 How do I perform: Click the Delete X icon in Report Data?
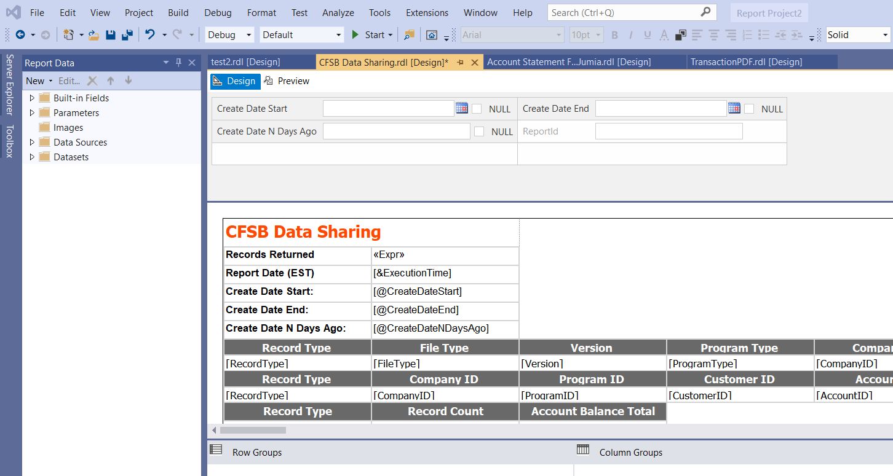coord(92,80)
